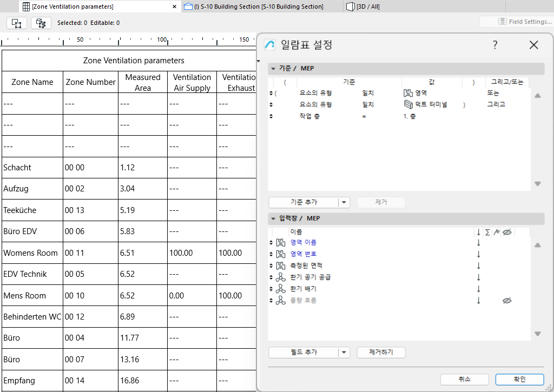Click the Σ sum column header icon
This screenshot has width=554, height=392.
pos(488,231)
